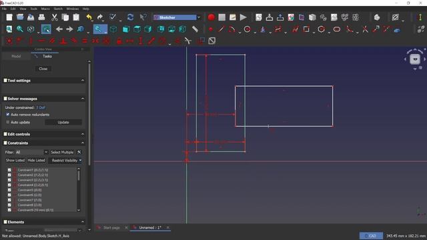Screen dimensions: 427x240
Task: Collapse the Solver messages section
Action: click(83, 99)
